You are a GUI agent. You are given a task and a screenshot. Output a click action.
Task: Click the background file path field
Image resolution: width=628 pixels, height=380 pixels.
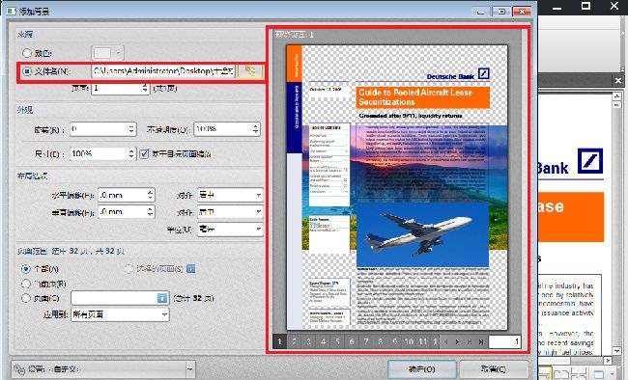(x=163, y=71)
